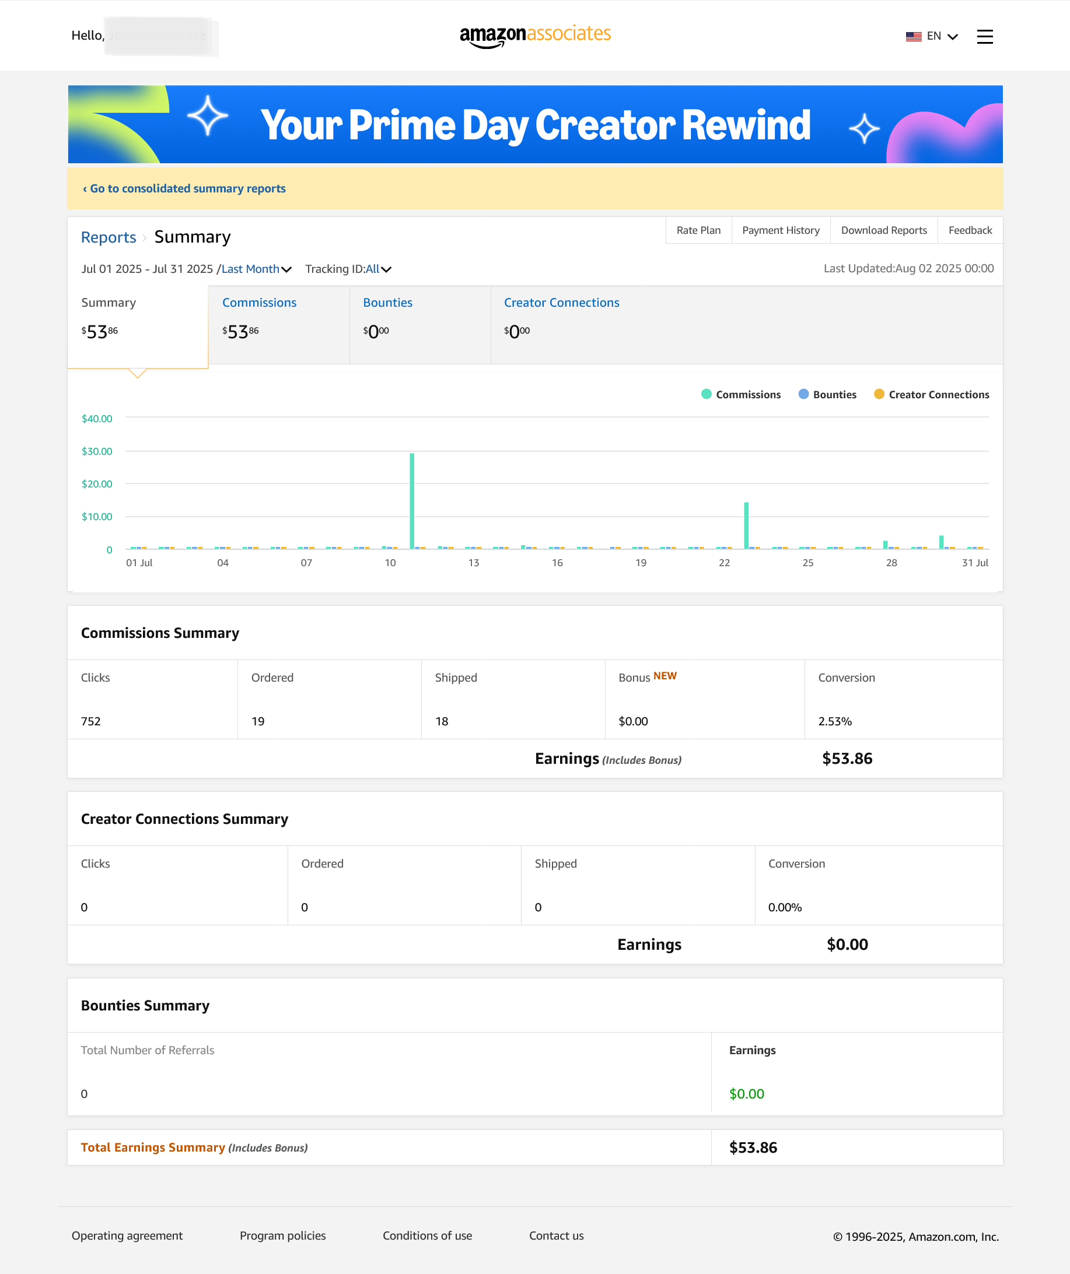
Task: Click the Last Updated Aug 02 2025 timestamp
Action: coord(908,268)
